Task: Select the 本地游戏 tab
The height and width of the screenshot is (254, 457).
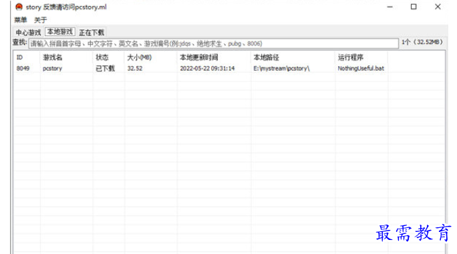Action: tap(60, 32)
